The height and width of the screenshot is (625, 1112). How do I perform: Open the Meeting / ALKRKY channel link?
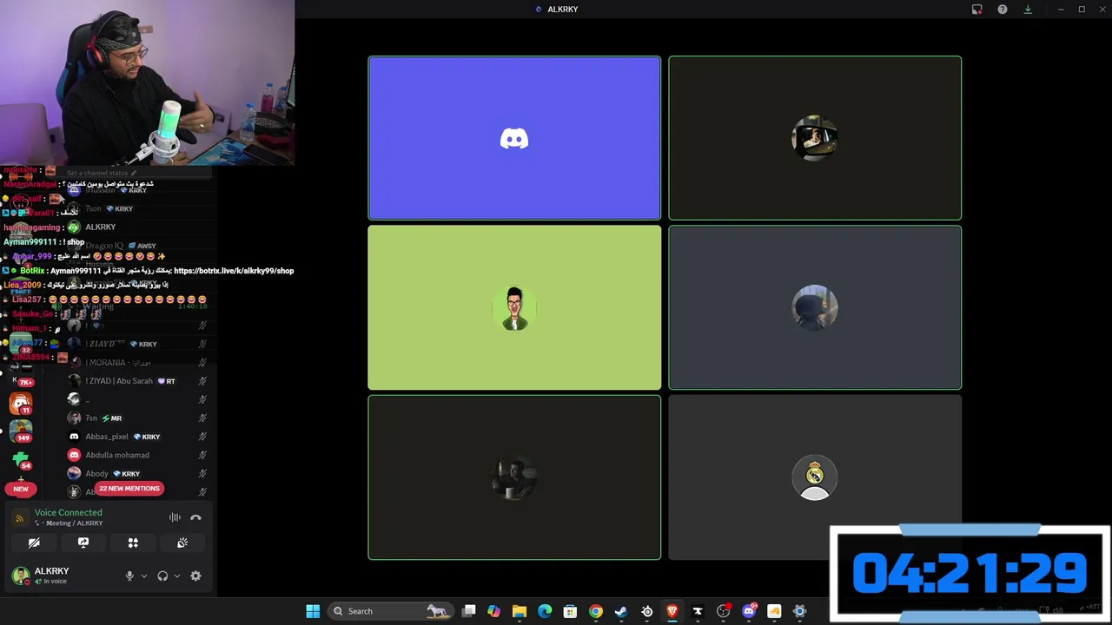click(x=74, y=523)
